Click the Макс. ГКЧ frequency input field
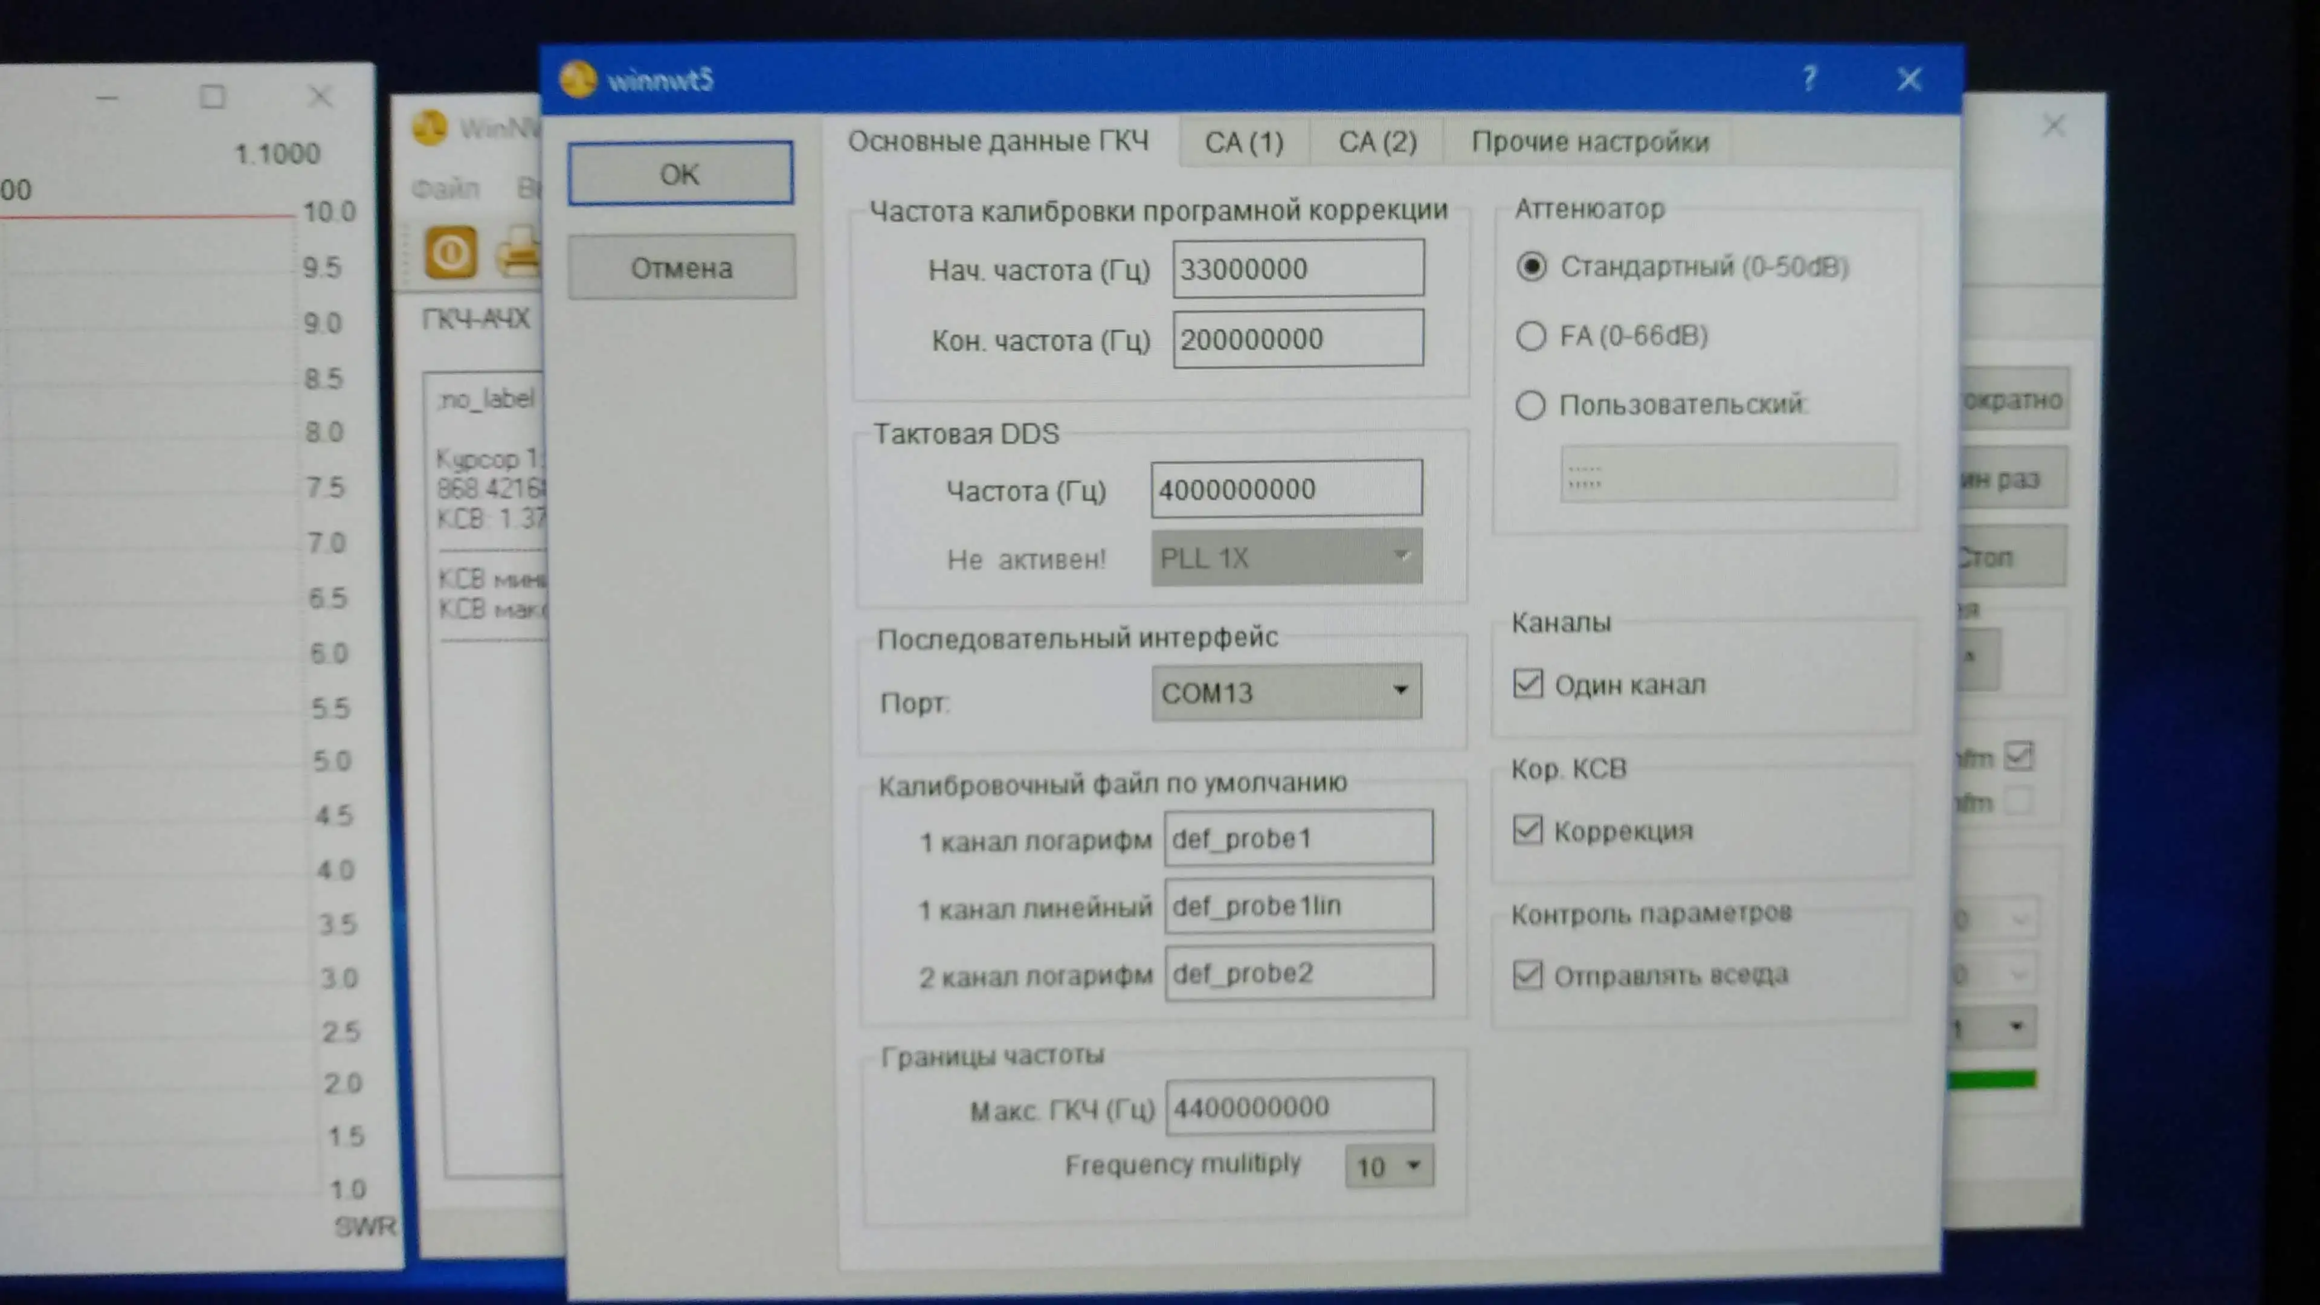The image size is (2320, 1305). click(1299, 1106)
